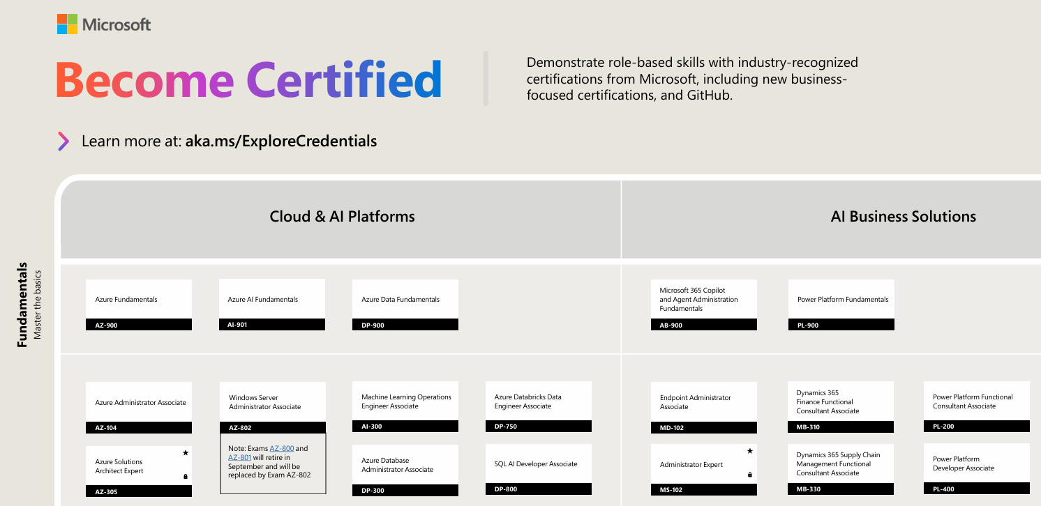Screen dimensions: 1041x506
Task: Click the PL-400 exam code bar
Action: (977, 489)
